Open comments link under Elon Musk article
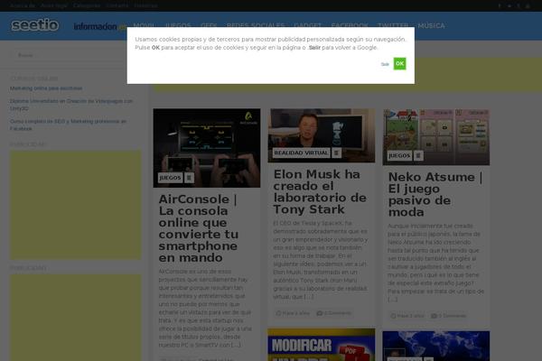 coord(334,313)
